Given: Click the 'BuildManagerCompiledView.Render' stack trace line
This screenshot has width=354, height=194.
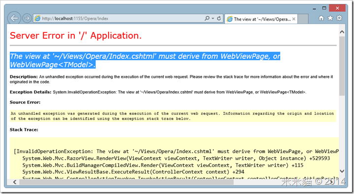Looking at the screenshot, I should pos(163,166).
